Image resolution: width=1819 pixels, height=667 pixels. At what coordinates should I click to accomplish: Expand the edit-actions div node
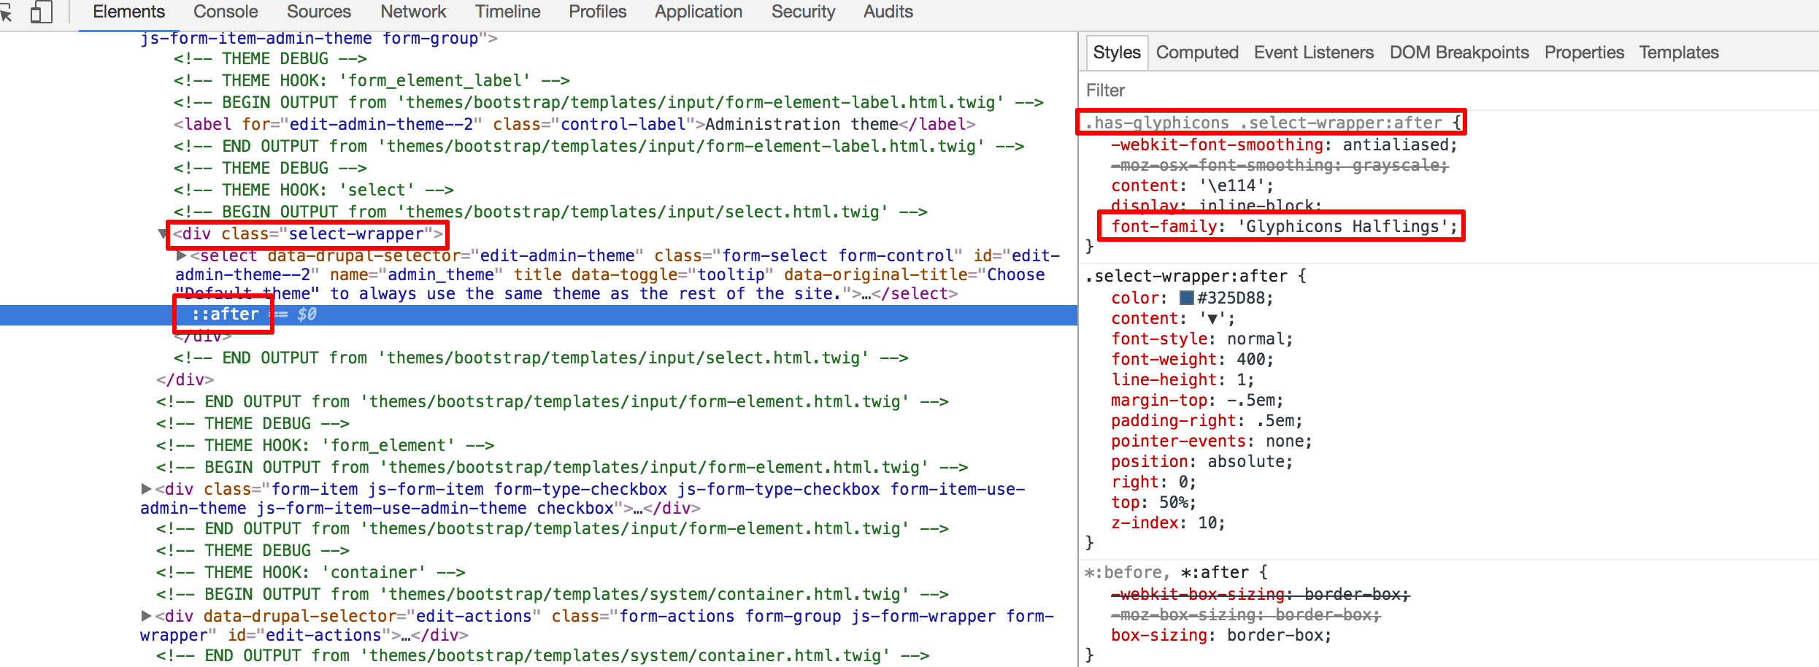pyautogui.click(x=146, y=616)
